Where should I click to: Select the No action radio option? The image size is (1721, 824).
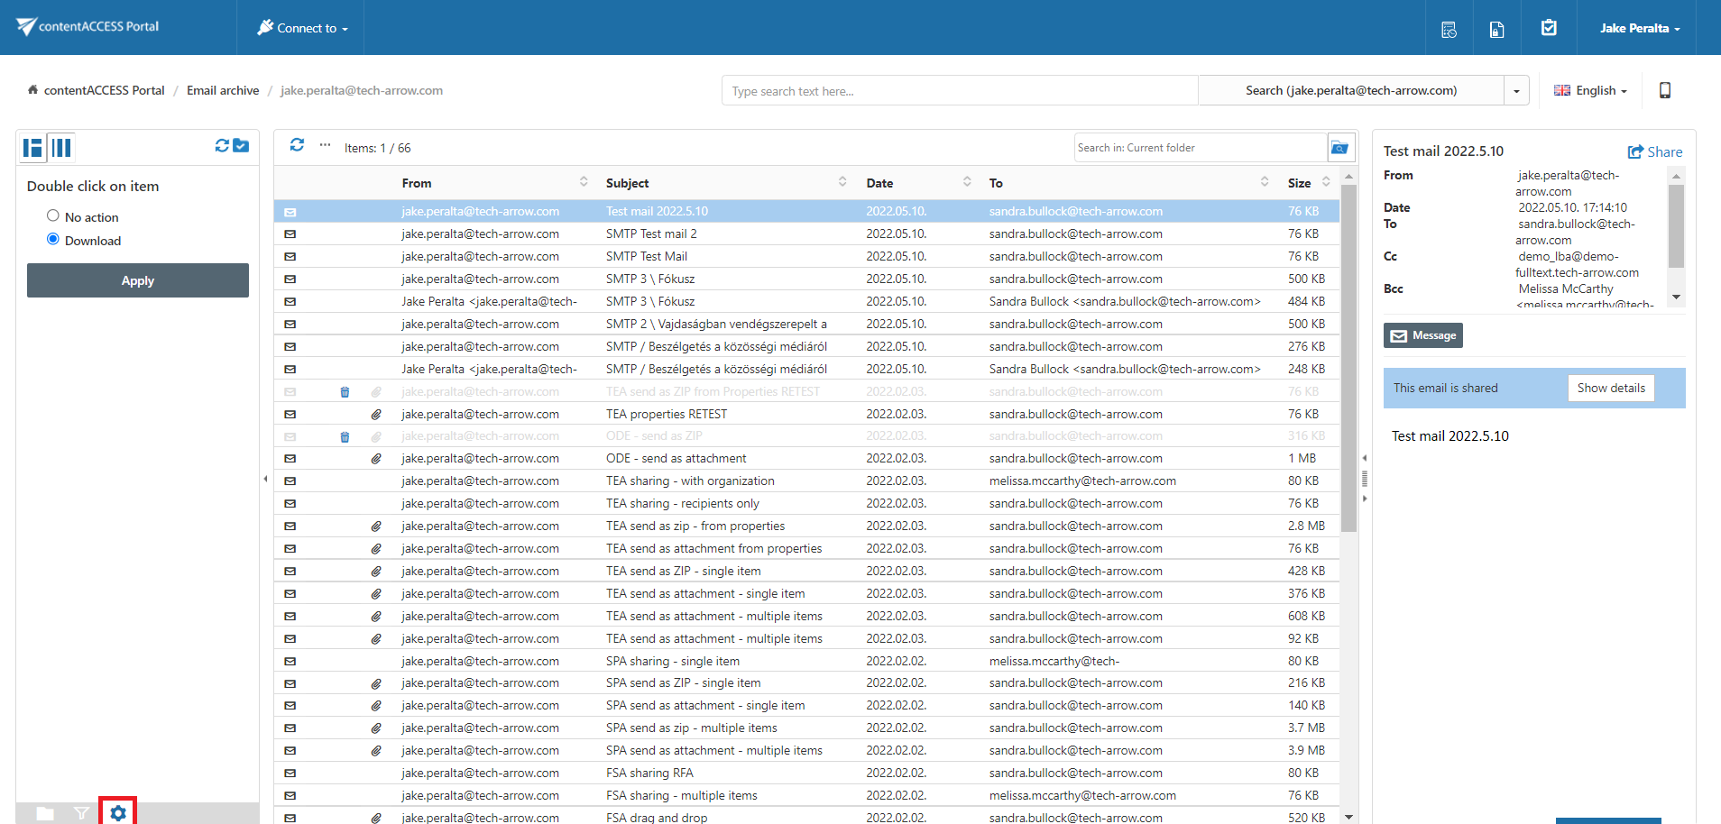click(53, 216)
